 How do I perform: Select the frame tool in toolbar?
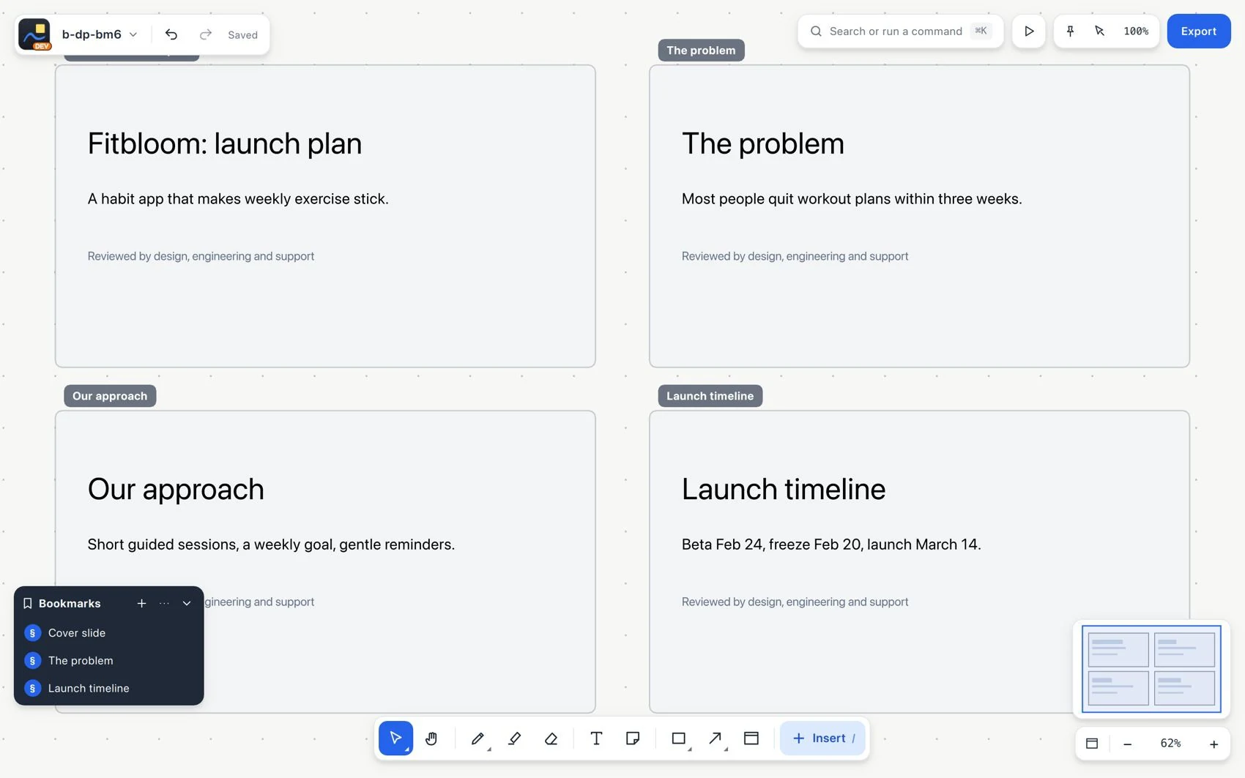click(751, 738)
